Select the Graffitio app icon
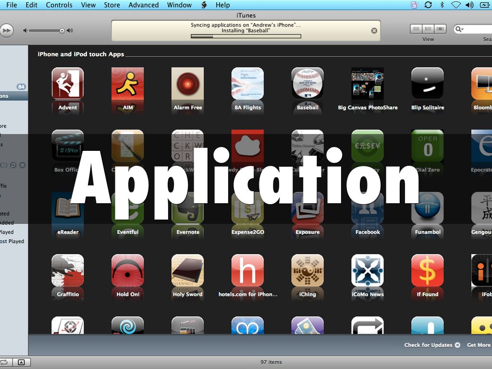 pyautogui.click(x=67, y=271)
